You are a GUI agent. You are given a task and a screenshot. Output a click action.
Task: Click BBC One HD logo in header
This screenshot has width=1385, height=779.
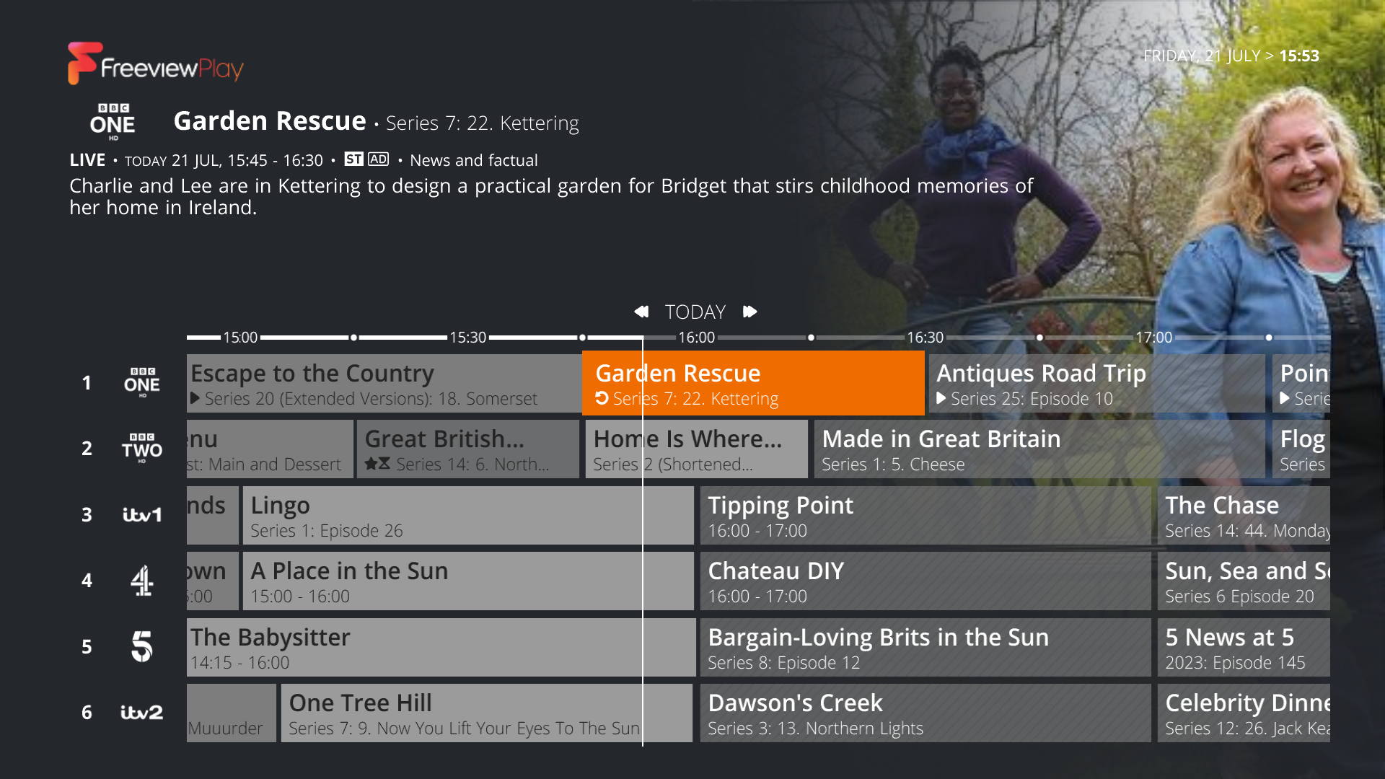[x=113, y=121]
